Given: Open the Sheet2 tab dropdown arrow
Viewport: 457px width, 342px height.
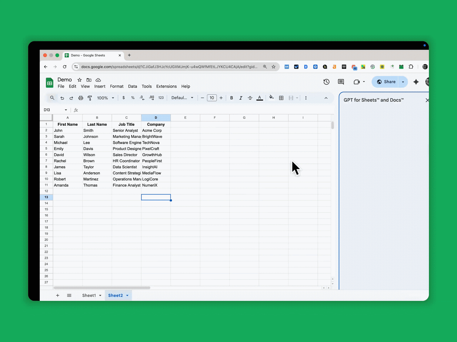Looking at the screenshot, I should coord(127,295).
